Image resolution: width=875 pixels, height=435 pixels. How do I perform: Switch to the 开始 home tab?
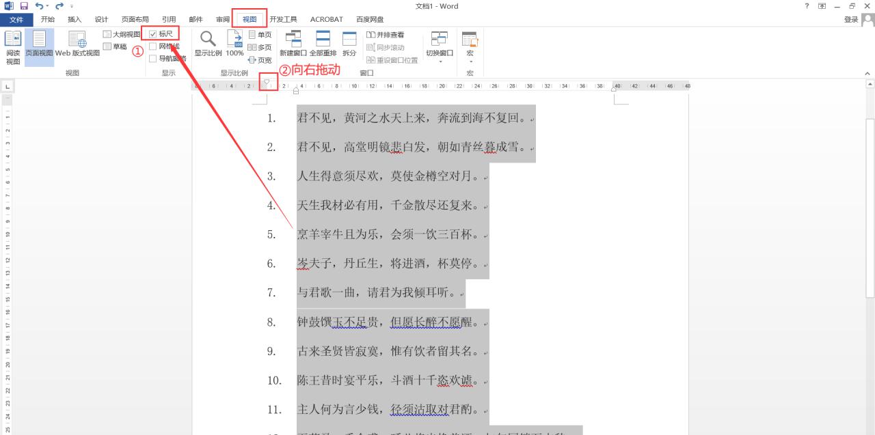tap(48, 19)
